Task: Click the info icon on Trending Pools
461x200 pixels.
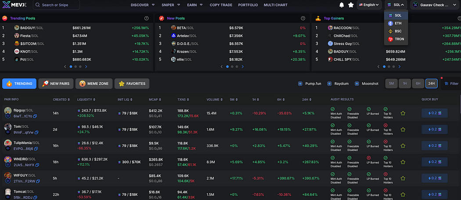Action: pyautogui.click(x=146, y=18)
